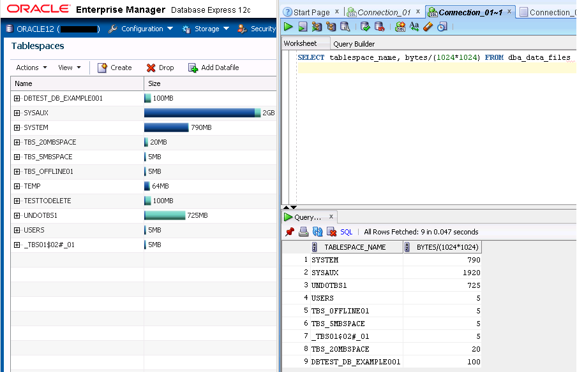The width and height of the screenshot is (577, 372).
Task: Click the Run Script toolbar icon
Action: click(303, 27)
